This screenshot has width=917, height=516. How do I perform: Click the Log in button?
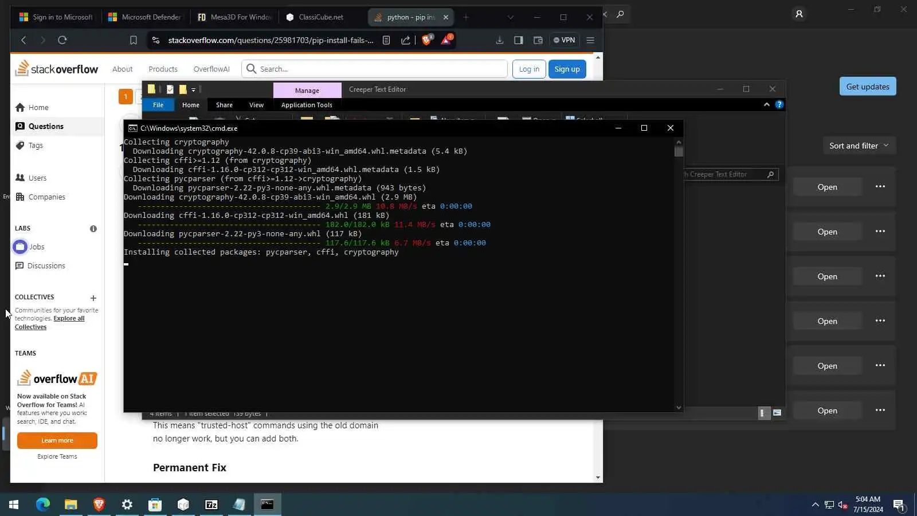click(x=529, y=69)
